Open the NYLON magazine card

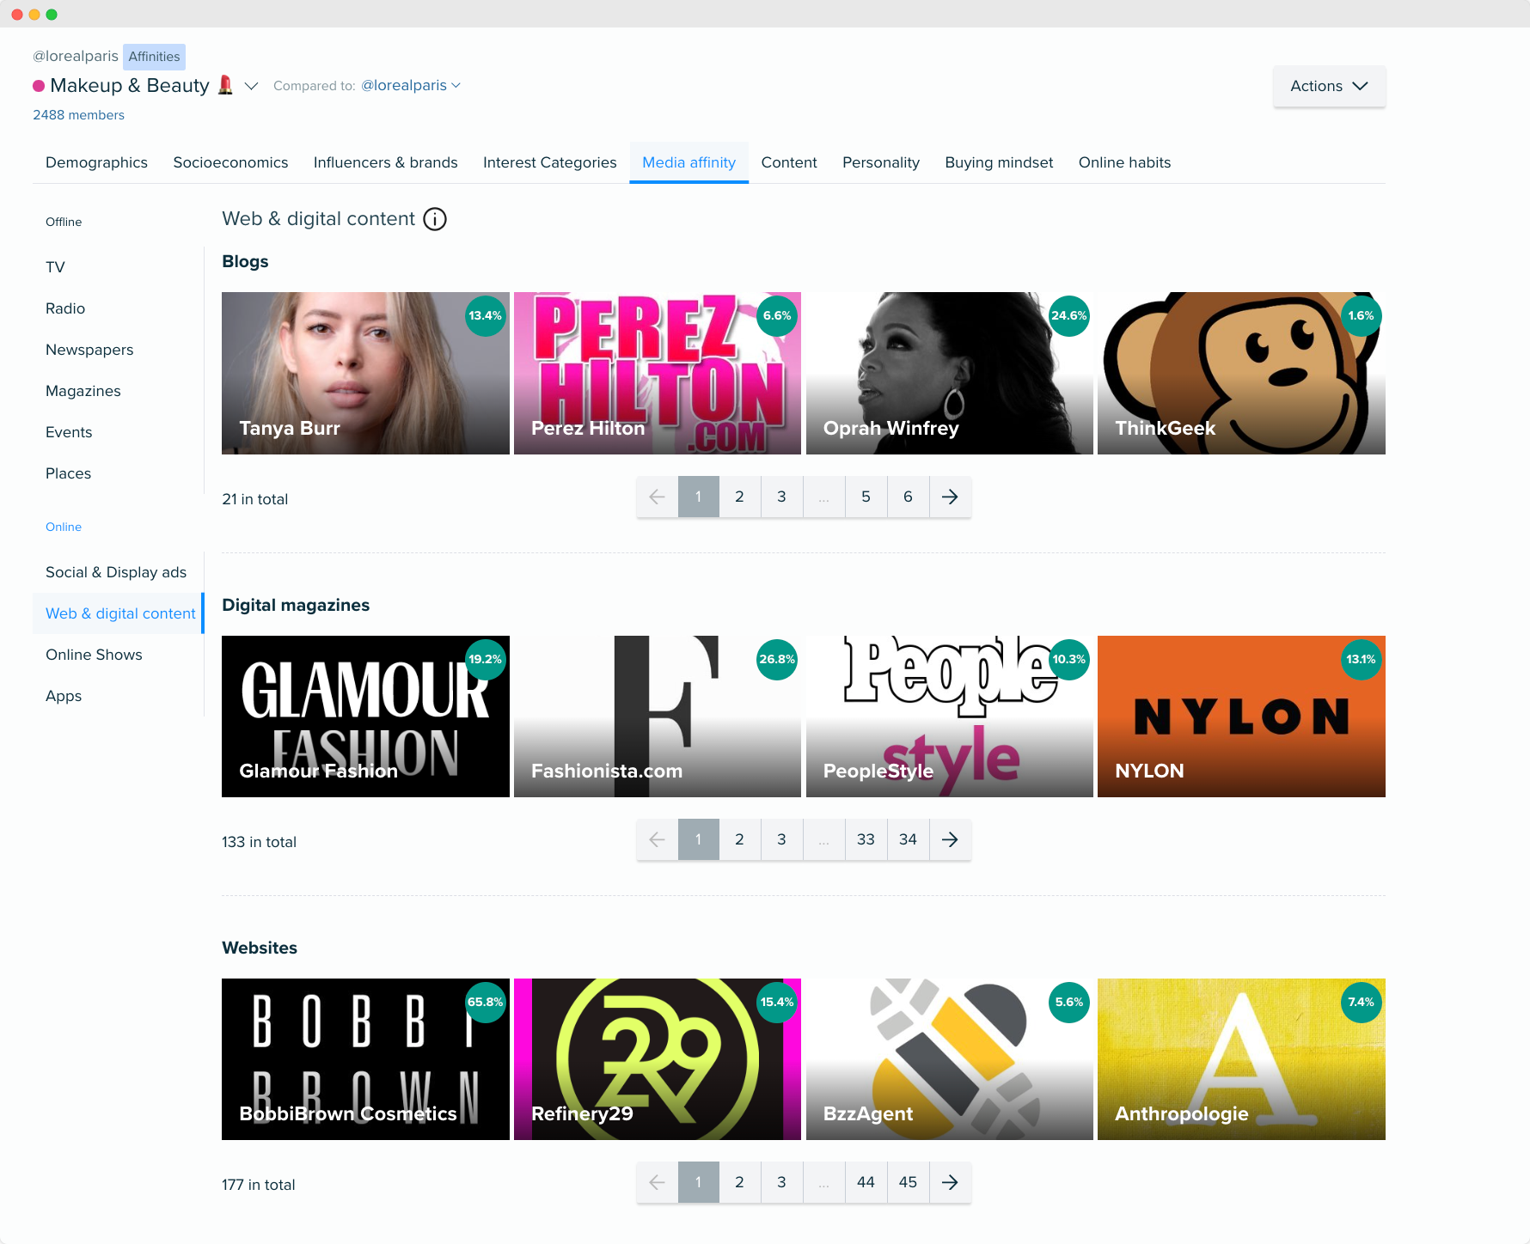point(1241,717)
